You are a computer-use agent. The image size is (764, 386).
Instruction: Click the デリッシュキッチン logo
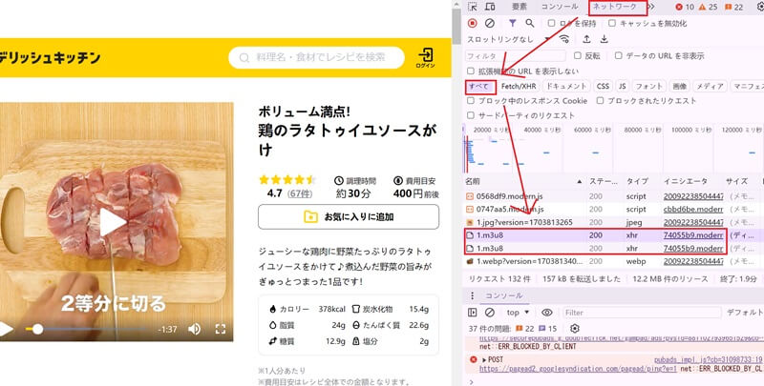pos(50,58)
